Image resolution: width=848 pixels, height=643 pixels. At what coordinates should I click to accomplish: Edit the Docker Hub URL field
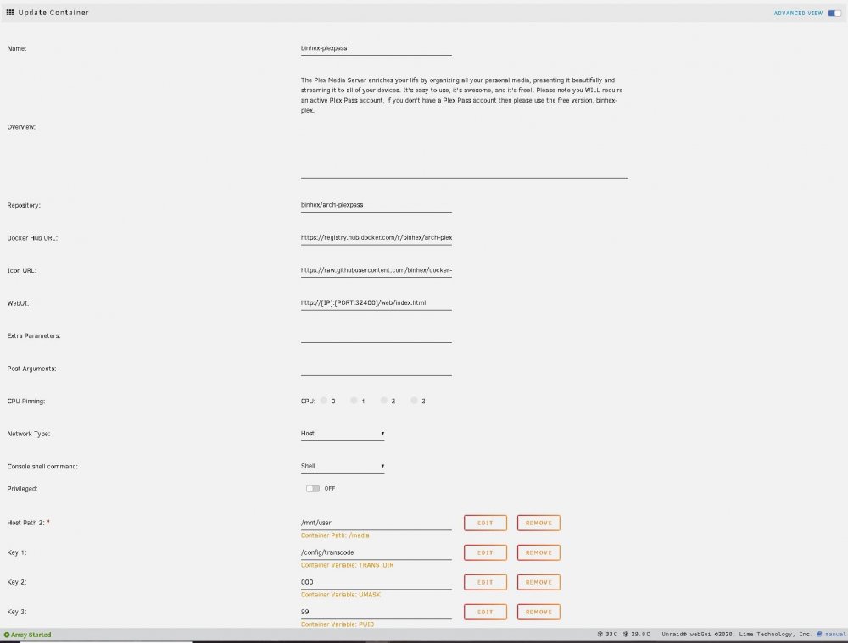(x=376, y=238)
